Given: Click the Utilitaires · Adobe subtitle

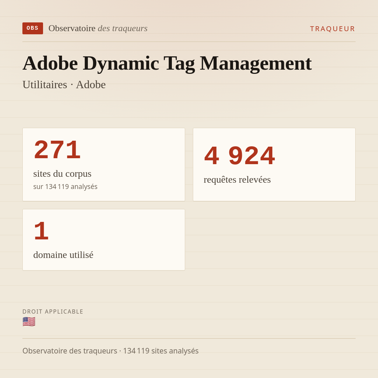Looking at the screenshot, I should [64, 85].
